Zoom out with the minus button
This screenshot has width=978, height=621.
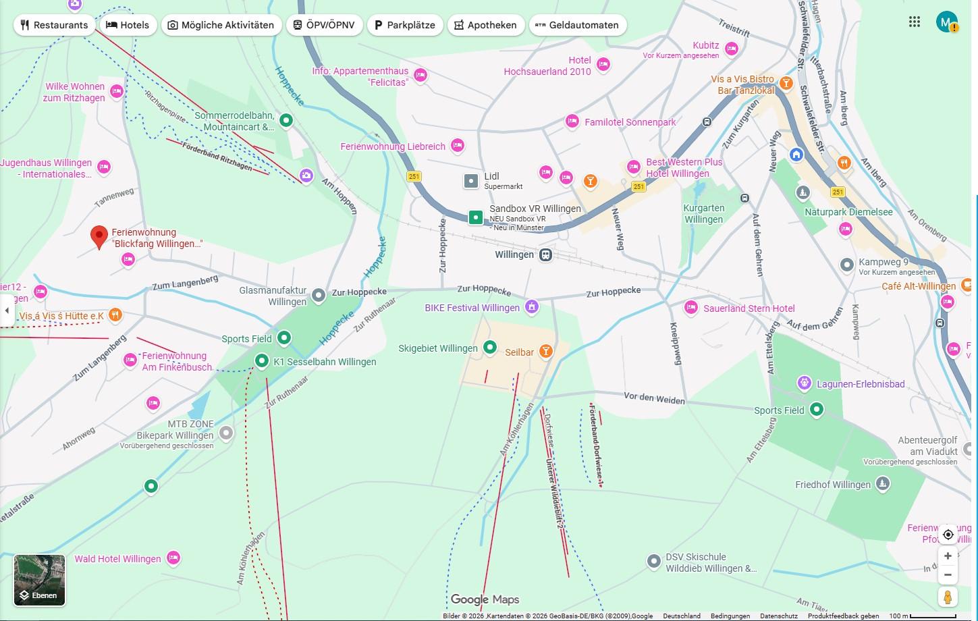(x=948, y=575)
